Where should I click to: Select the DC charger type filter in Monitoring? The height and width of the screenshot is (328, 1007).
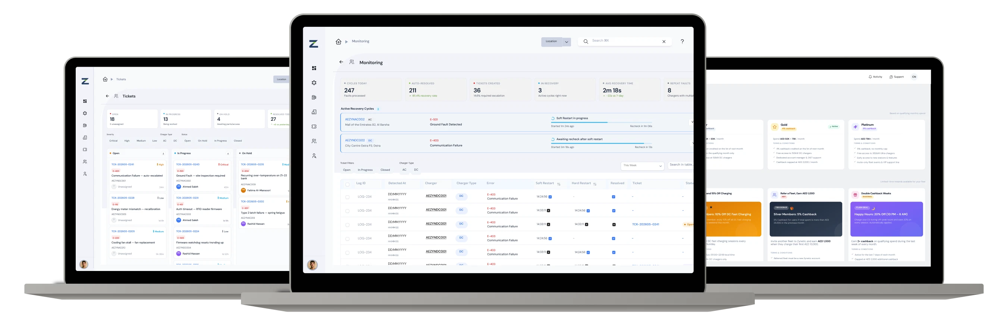pyautogui.click(x=416, y=170)
